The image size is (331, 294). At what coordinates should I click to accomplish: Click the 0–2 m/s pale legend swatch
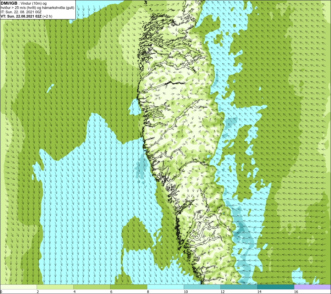(x=19, y=287)
